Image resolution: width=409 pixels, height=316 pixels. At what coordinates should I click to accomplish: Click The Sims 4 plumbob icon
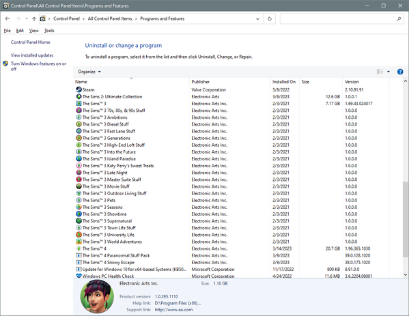79,248
